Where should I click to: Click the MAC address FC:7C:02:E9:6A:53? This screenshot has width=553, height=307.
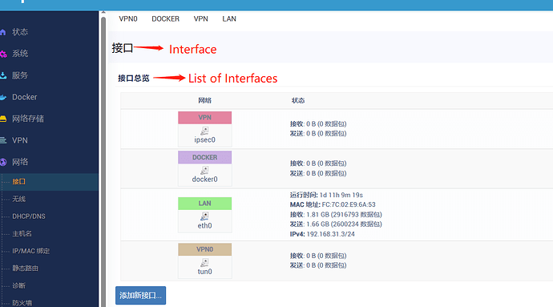(x=349, y=204)
